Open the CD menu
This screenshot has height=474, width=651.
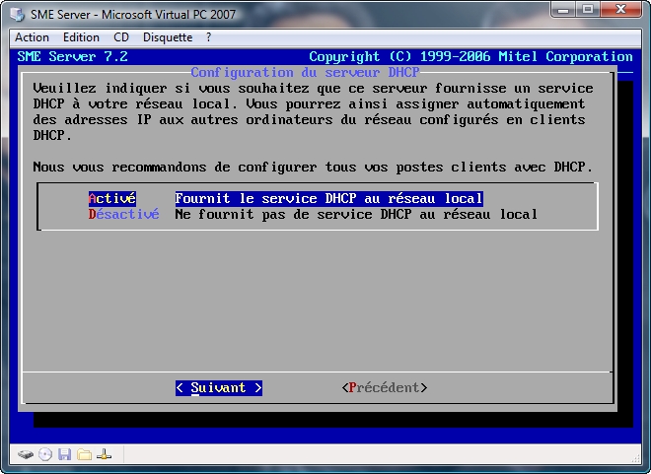[121, 37]
